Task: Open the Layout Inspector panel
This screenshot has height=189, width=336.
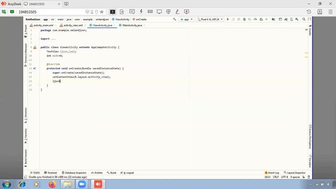Action: click(x=295, y=173)
